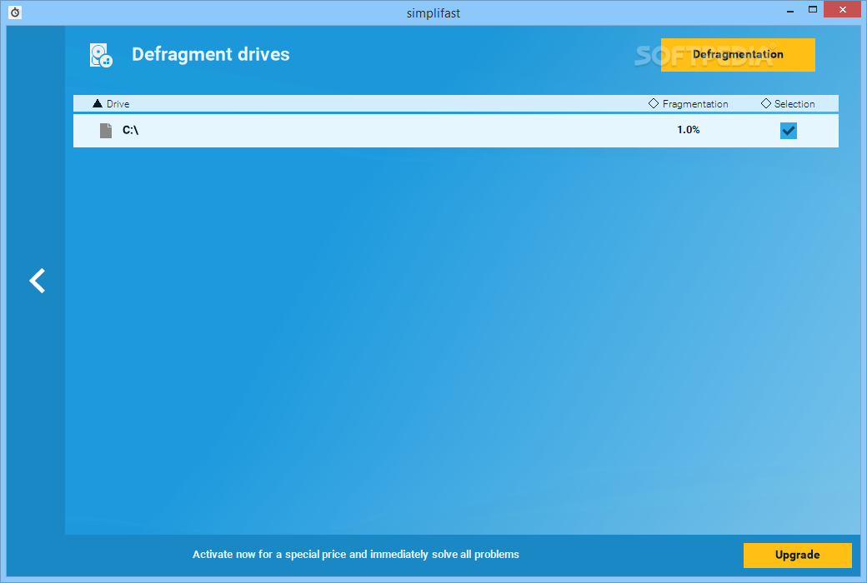Click the simplifast stopwatch app icon

click(16, 12)
